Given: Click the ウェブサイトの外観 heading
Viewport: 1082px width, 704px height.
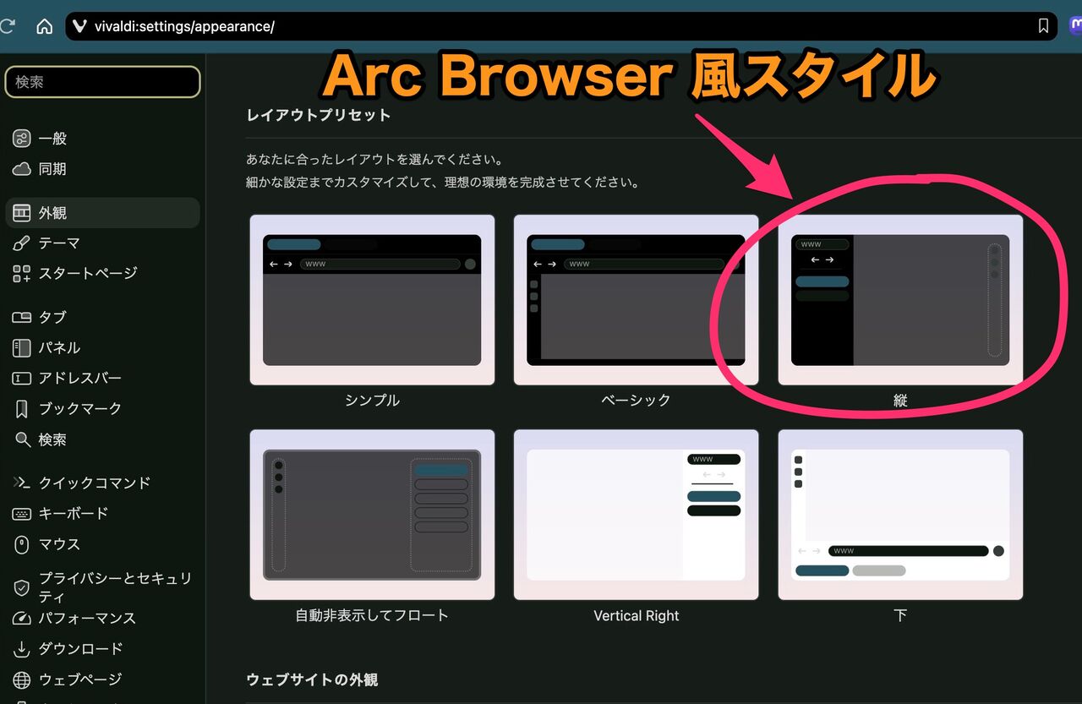Looking at the screenshot, I should tap(312, 679).
